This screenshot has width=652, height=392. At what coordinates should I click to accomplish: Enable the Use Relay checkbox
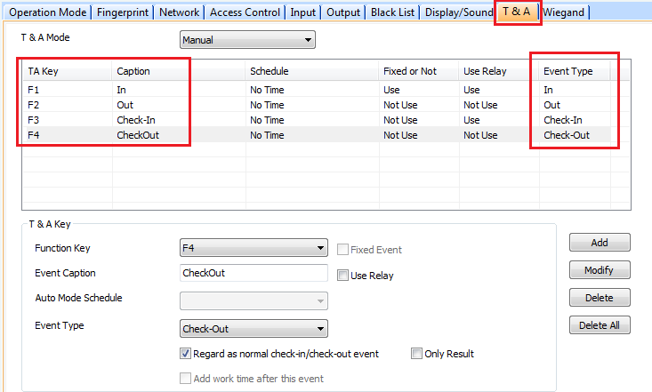tap(343, 276)
